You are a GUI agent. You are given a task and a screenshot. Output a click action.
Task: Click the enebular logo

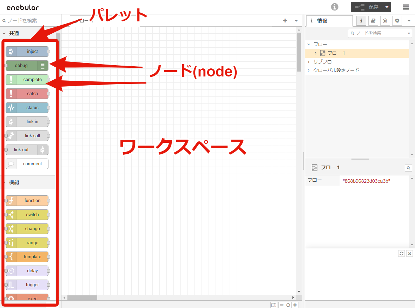(x=23, y=7)
